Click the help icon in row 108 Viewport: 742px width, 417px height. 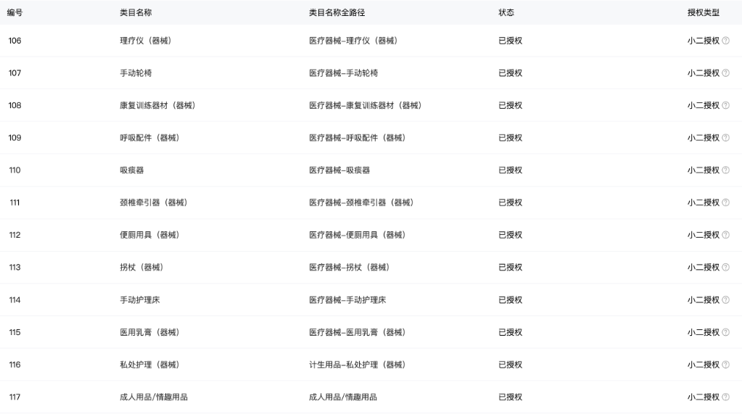(725, 106)
